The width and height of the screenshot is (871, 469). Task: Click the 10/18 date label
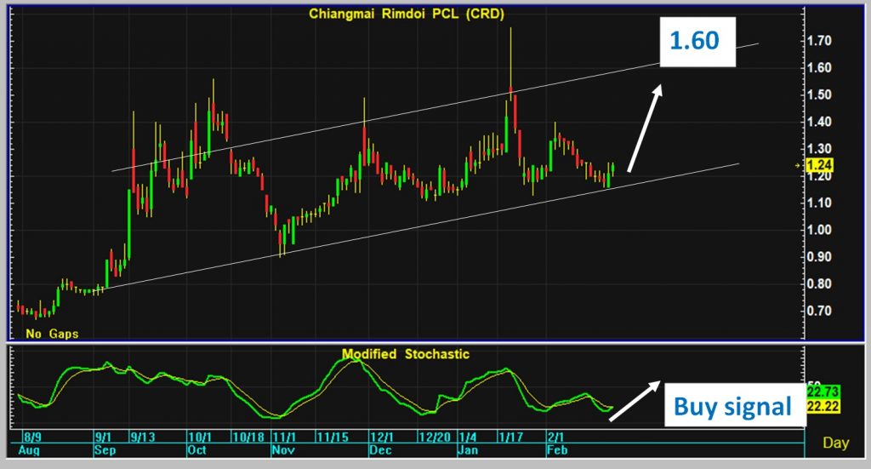[x=249, y=437]
